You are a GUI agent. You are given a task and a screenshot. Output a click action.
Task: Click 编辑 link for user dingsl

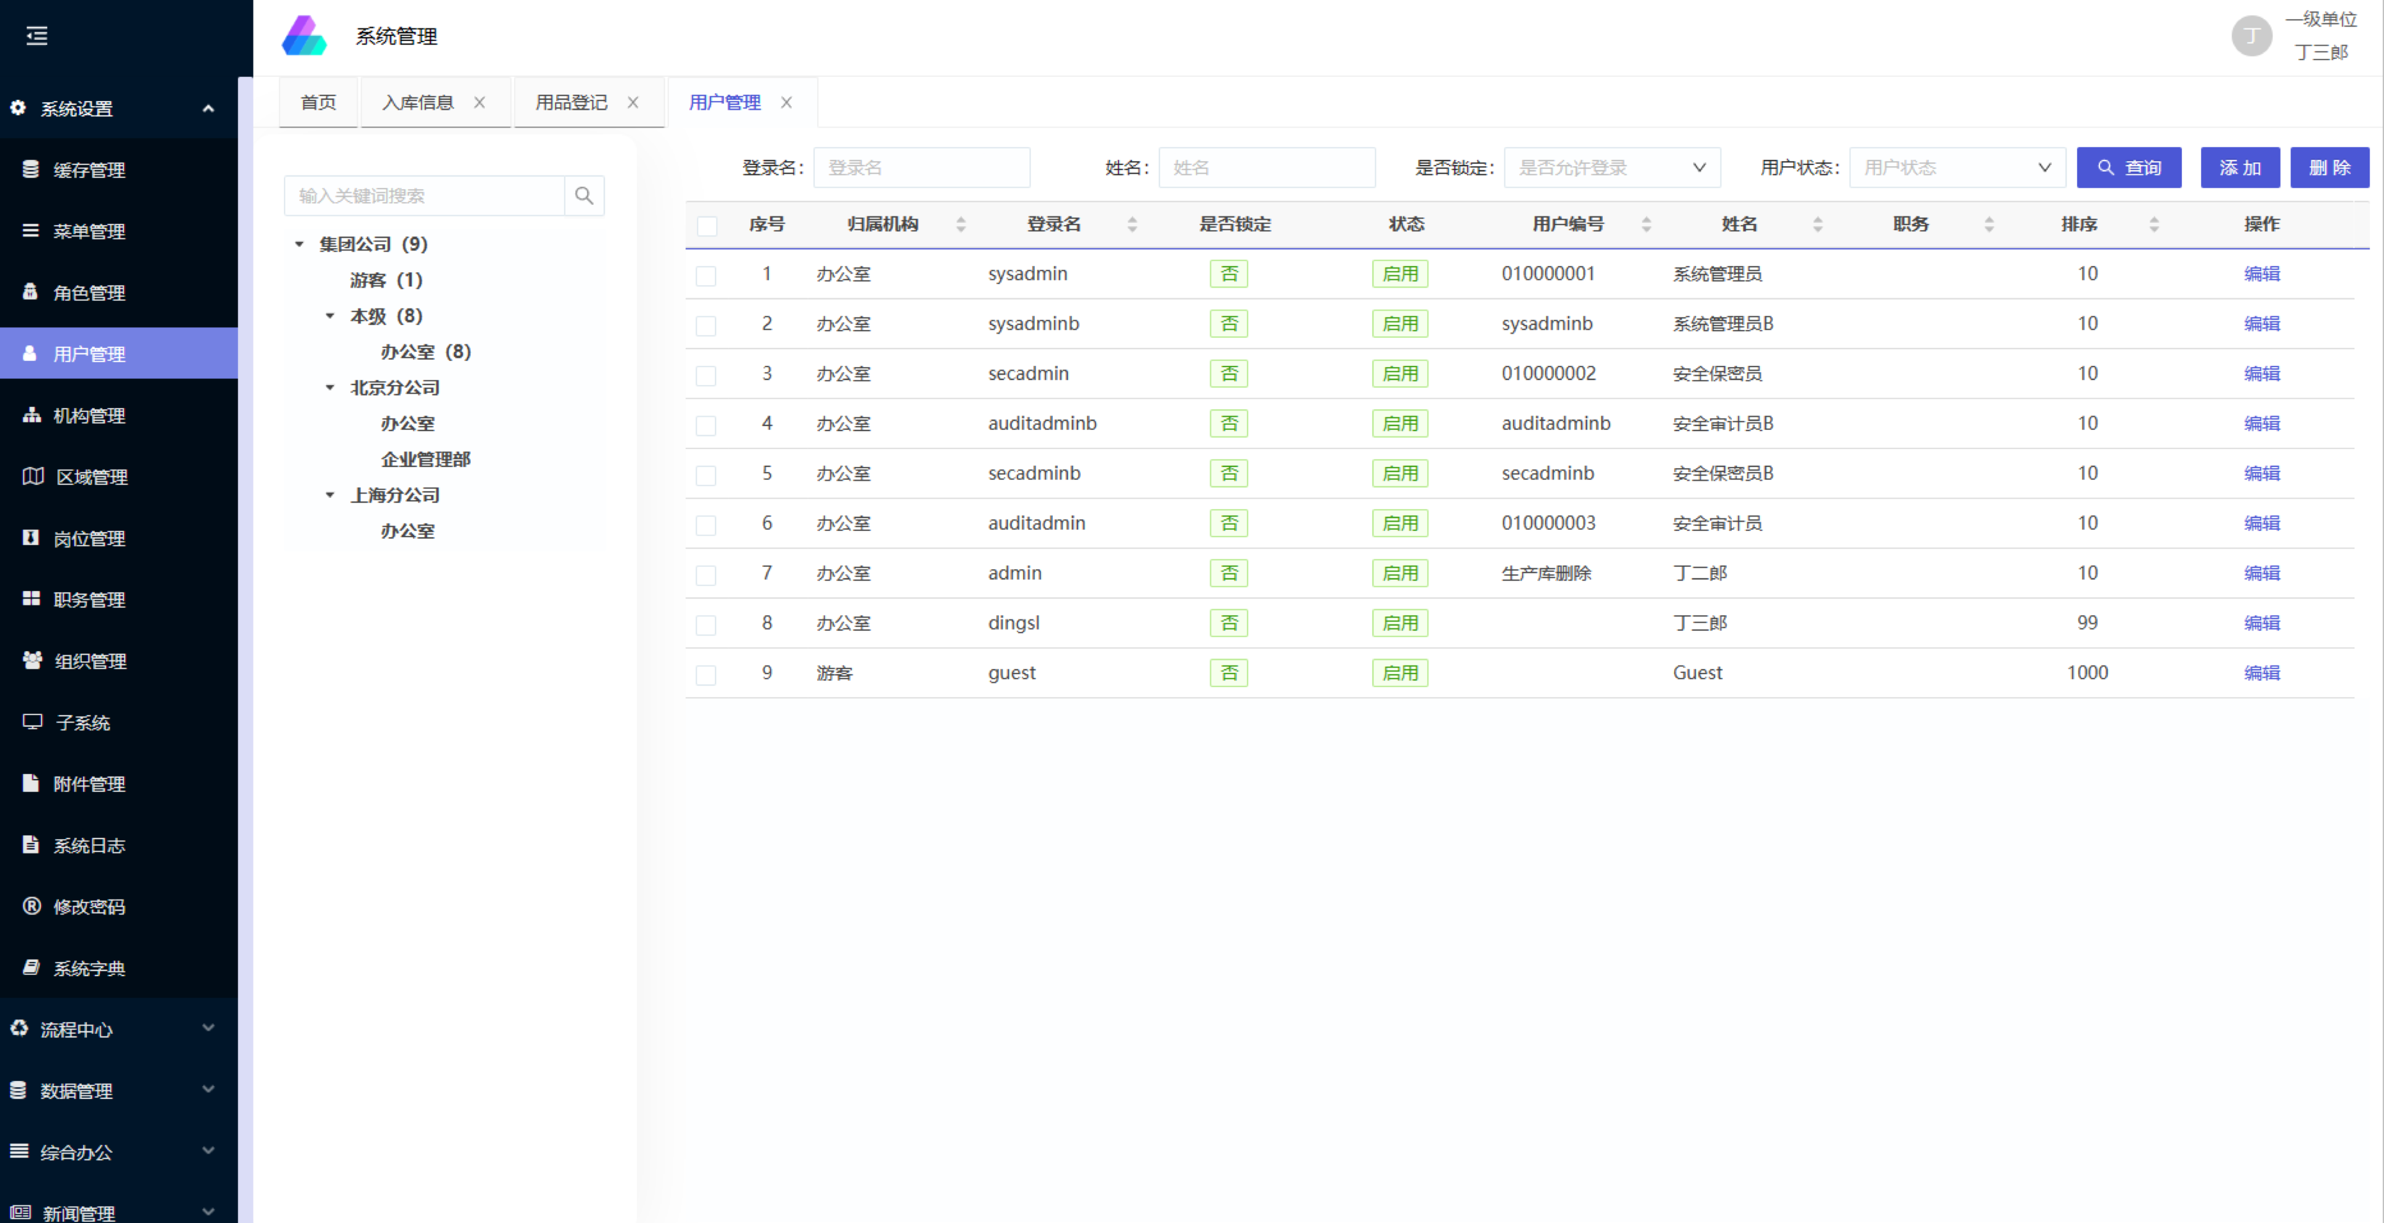[x=2261, y=623]
